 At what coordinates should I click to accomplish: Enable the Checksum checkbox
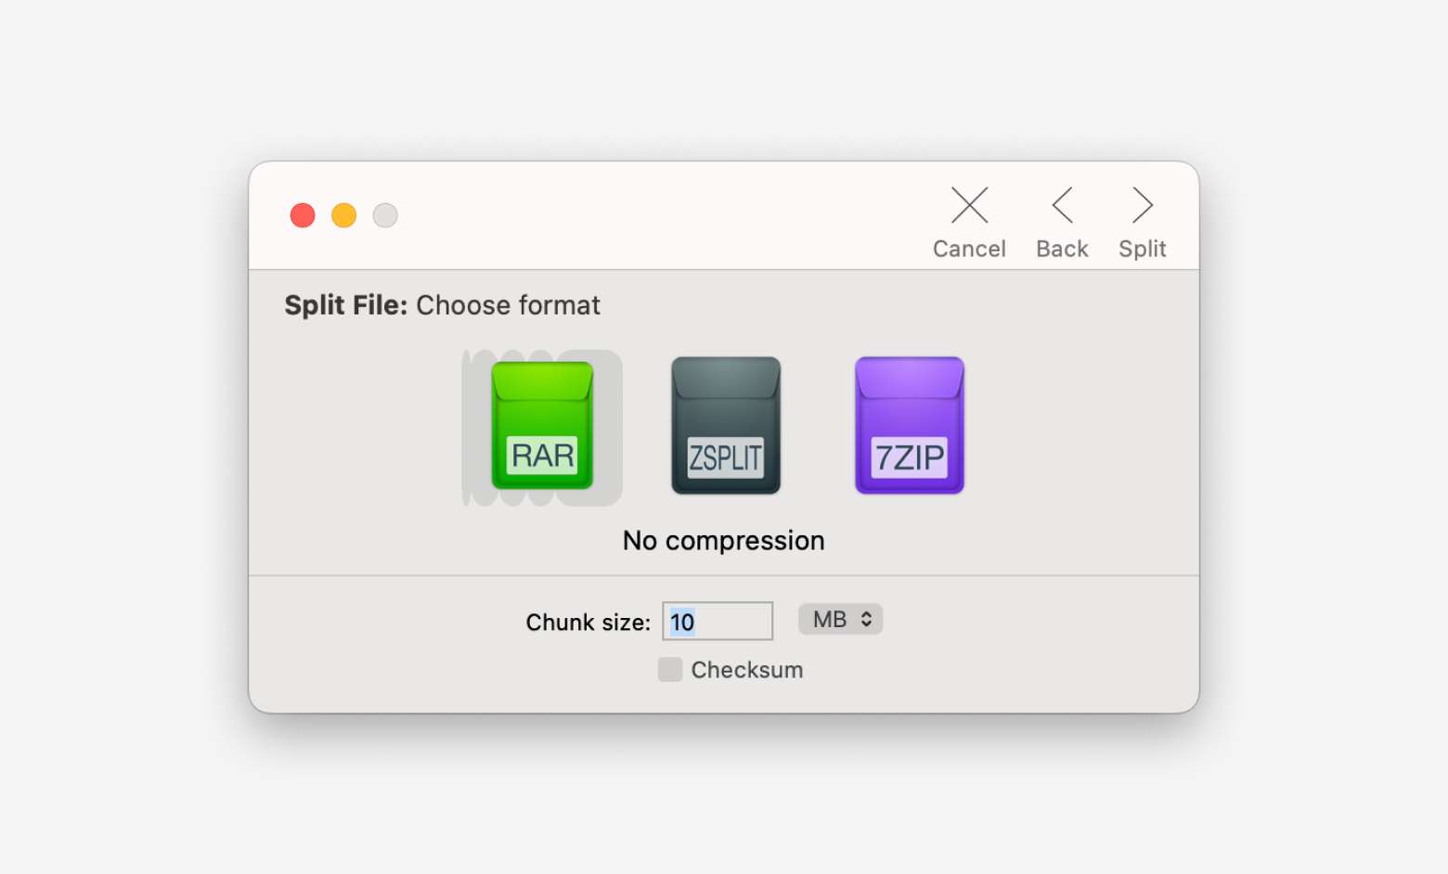670,670
